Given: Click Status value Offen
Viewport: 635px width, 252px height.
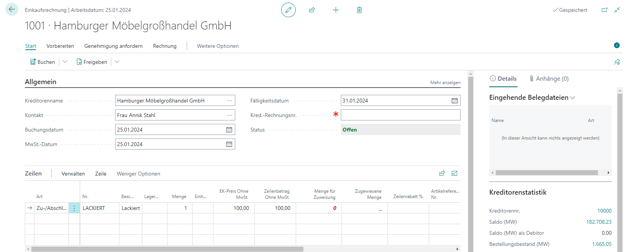Looking at the screenshot, I should 350,130.
